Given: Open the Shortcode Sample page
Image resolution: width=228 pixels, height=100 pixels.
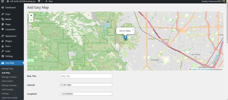Looking at the screenshot, I should tap(9, 98).
